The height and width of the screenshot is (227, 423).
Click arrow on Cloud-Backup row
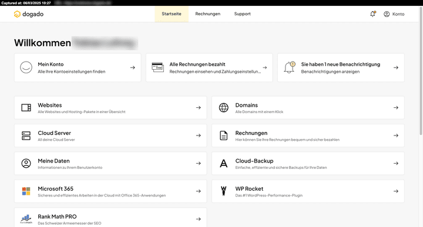pos(396,163)
